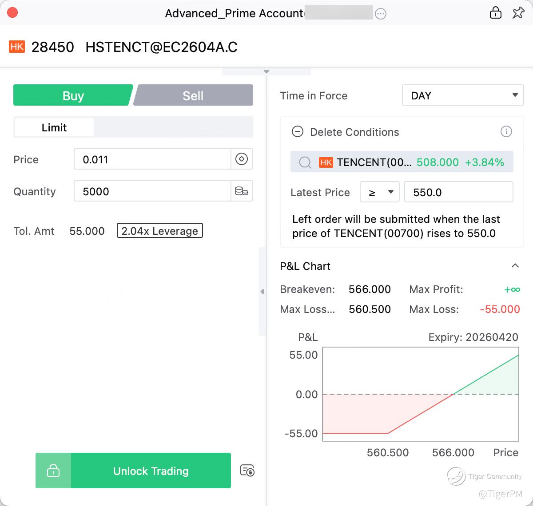
Task: Click the contract name HSTENCT@EC2604A.C
Action: tap(161, 47)
